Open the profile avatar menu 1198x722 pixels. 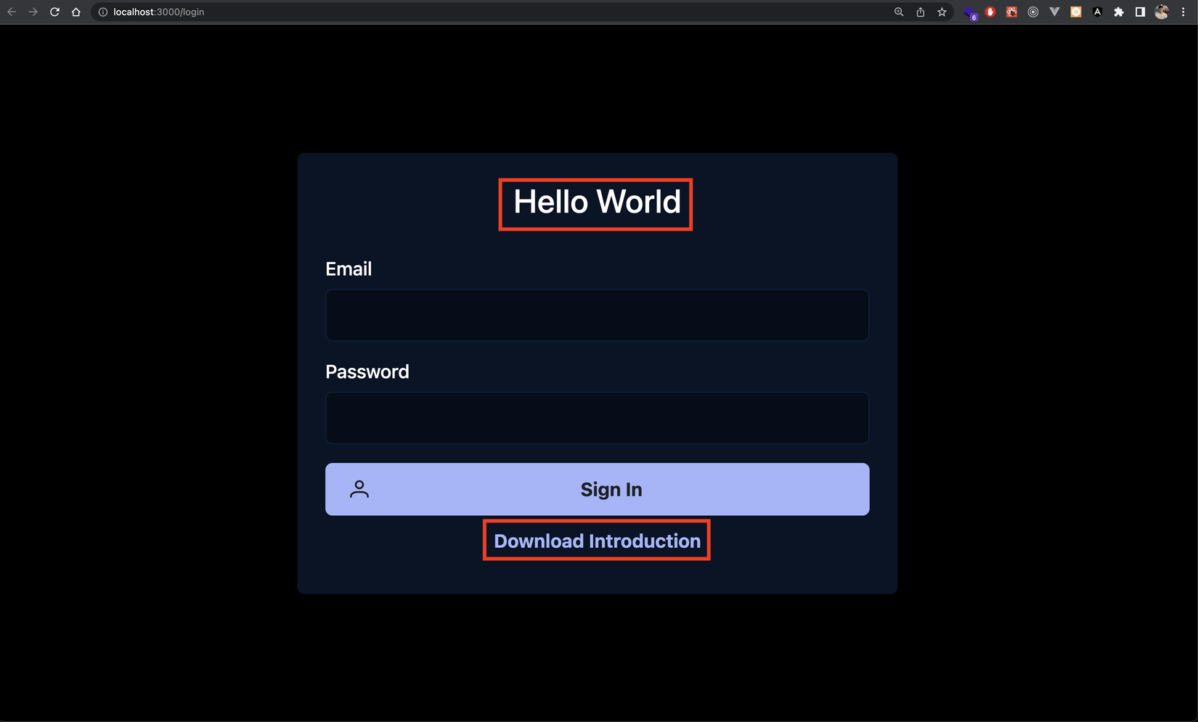click(x=1162, y=12)
